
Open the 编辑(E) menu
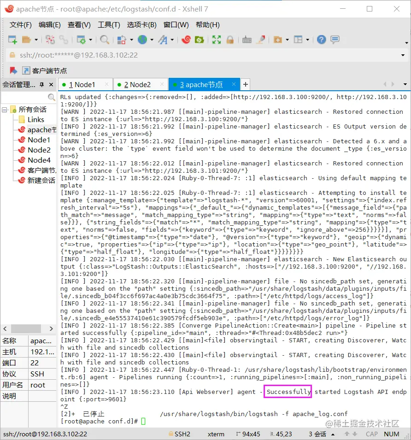(x=49, y=25)
